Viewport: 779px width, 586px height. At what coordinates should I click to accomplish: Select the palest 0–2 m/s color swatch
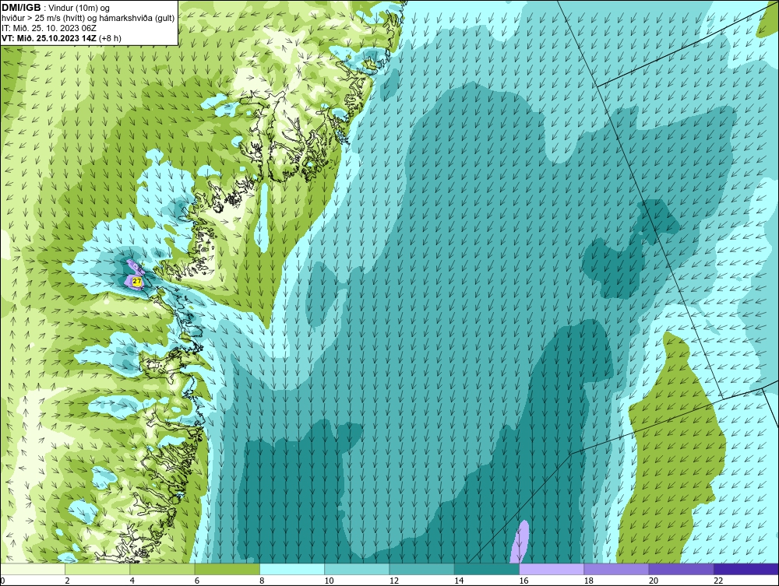[33, 569]
